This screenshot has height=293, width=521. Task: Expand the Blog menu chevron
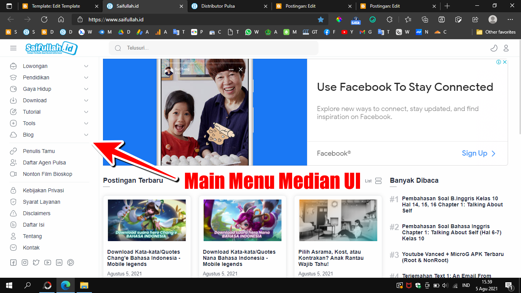tap(86, 135)
